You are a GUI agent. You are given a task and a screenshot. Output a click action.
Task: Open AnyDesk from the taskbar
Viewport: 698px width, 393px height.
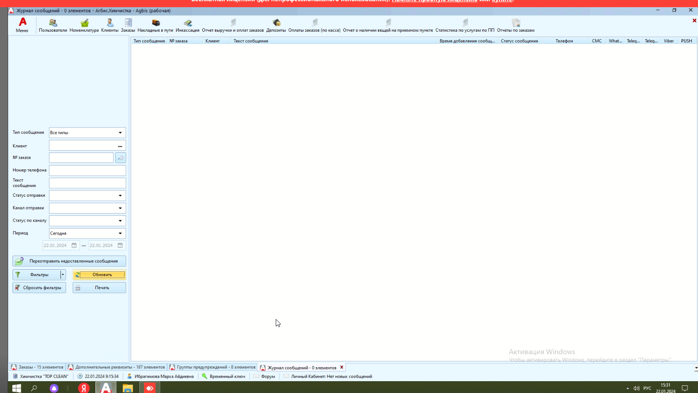(150, 388)
